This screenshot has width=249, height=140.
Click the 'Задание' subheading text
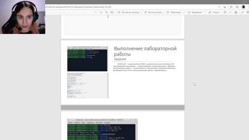(x=120, y=59)
